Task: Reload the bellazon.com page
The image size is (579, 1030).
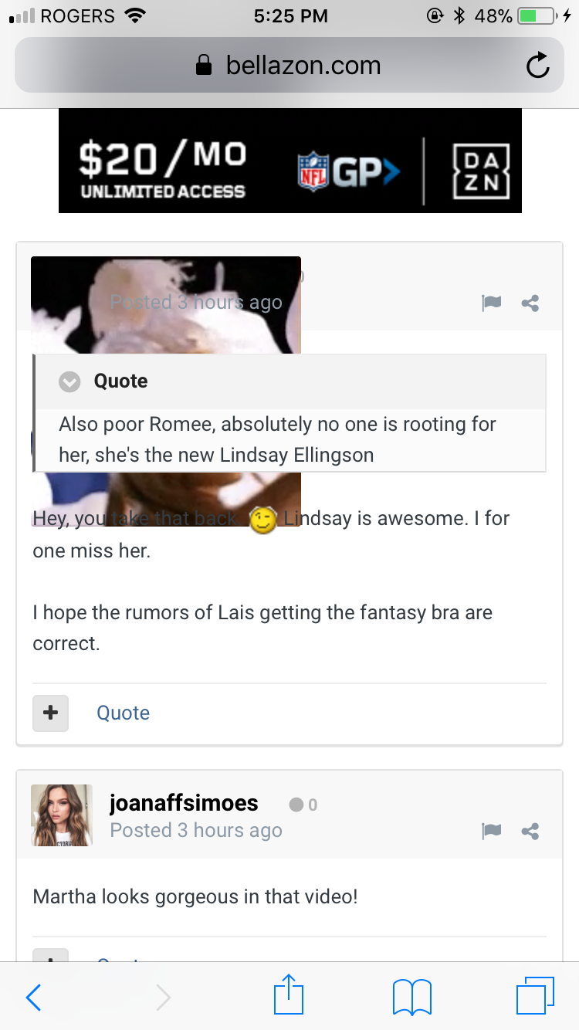Action: click(537, 66)
